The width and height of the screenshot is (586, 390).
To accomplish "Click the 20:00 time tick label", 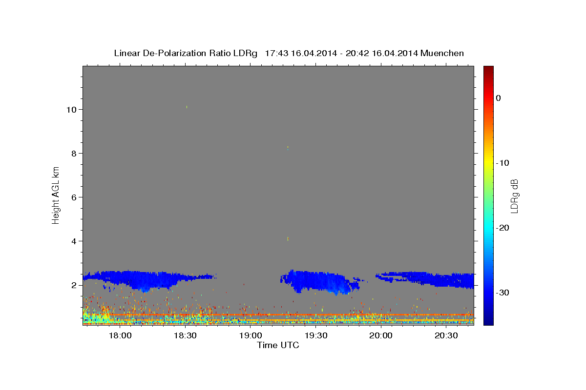I will [381, 335].
